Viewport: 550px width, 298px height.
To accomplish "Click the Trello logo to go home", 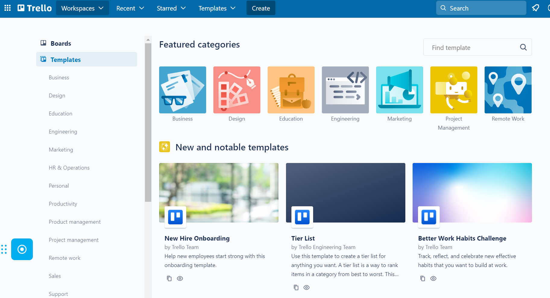I will 35,8.
